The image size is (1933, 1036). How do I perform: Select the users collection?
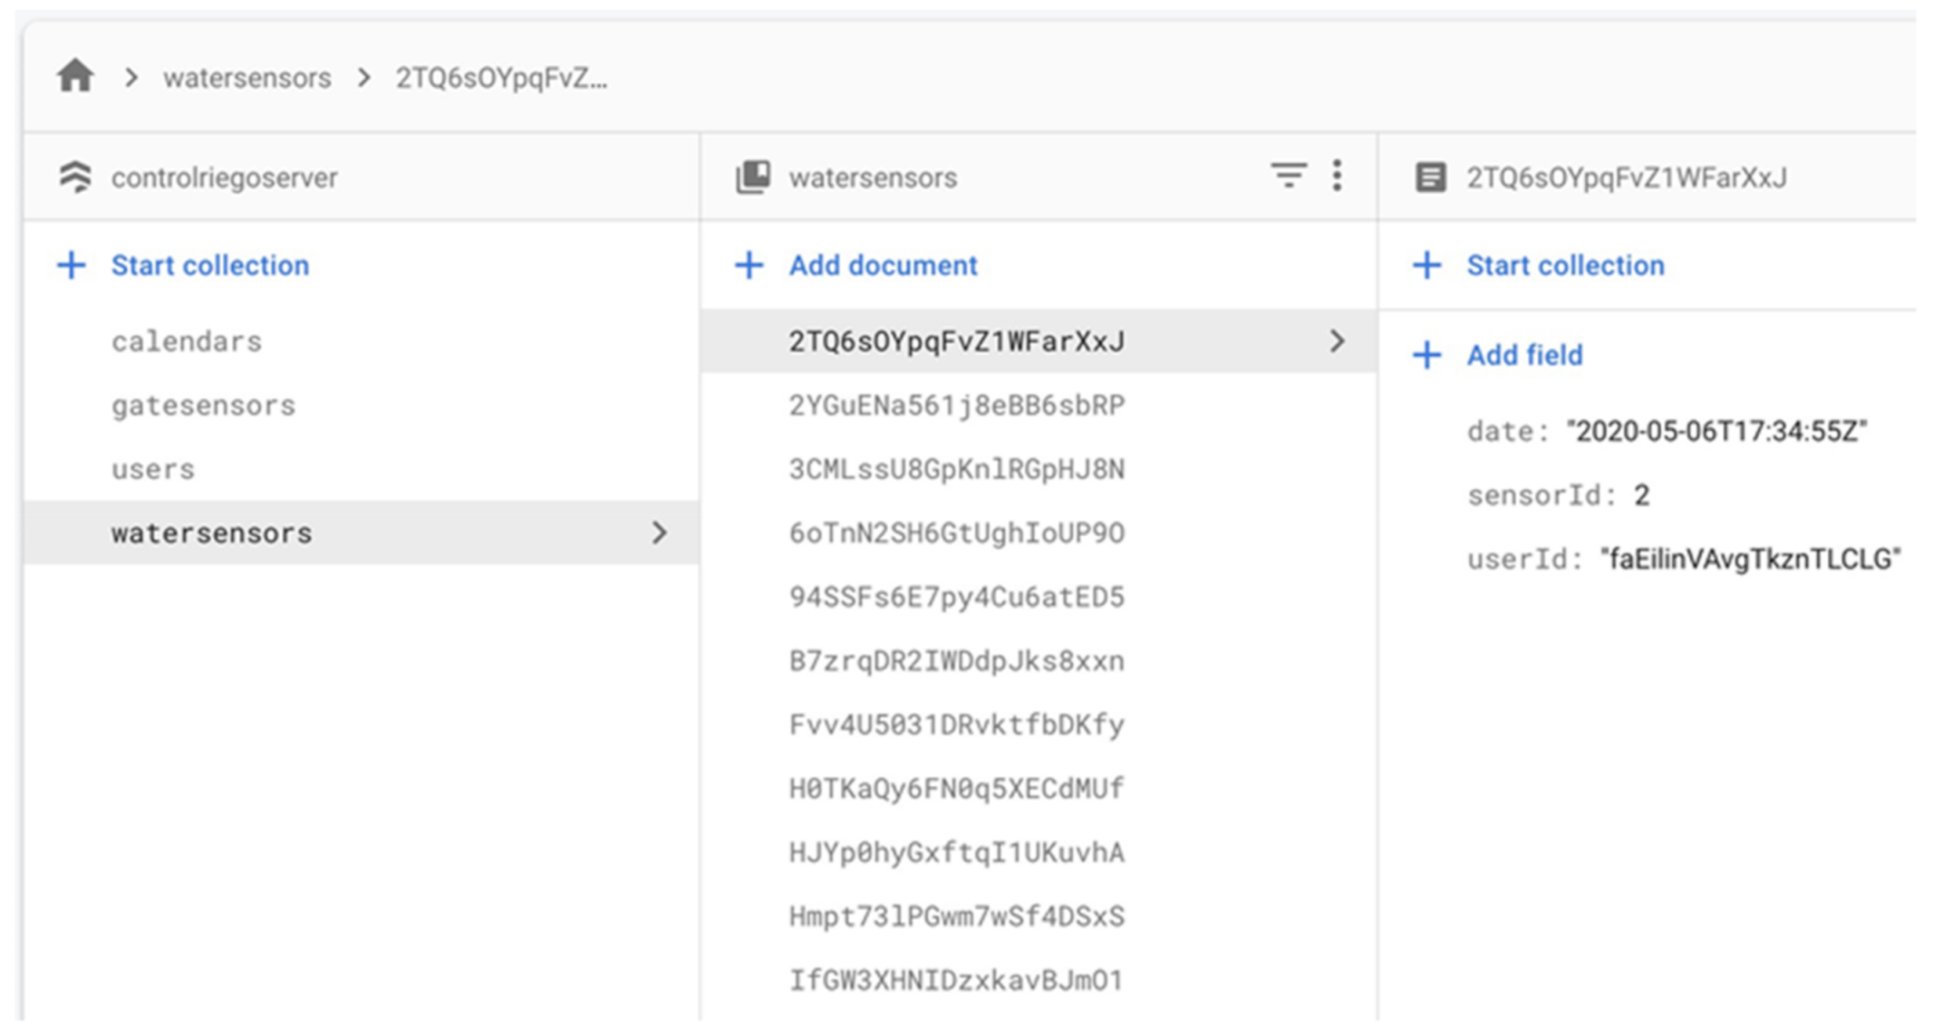[153, 469]
